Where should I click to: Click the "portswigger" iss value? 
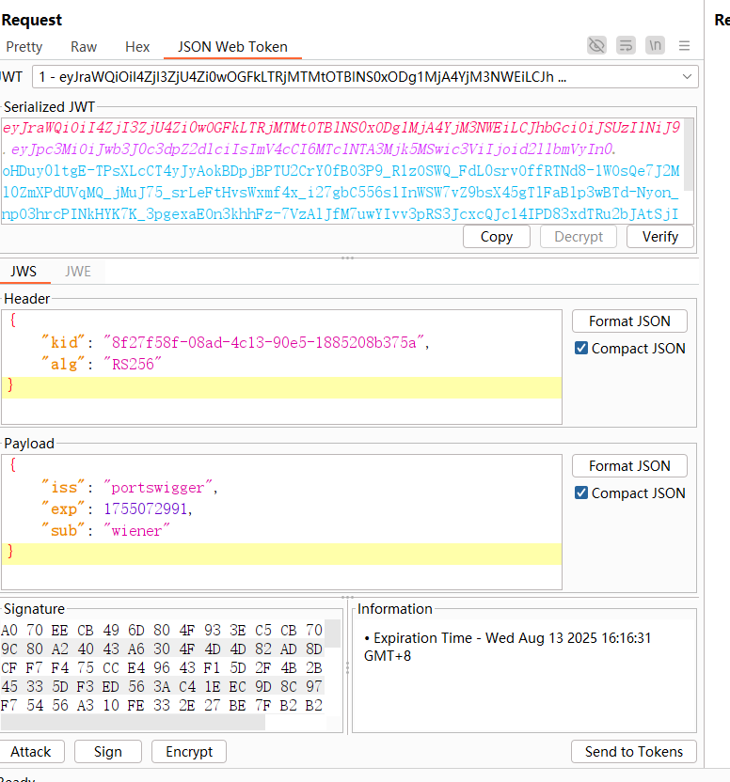click(158, 487)
